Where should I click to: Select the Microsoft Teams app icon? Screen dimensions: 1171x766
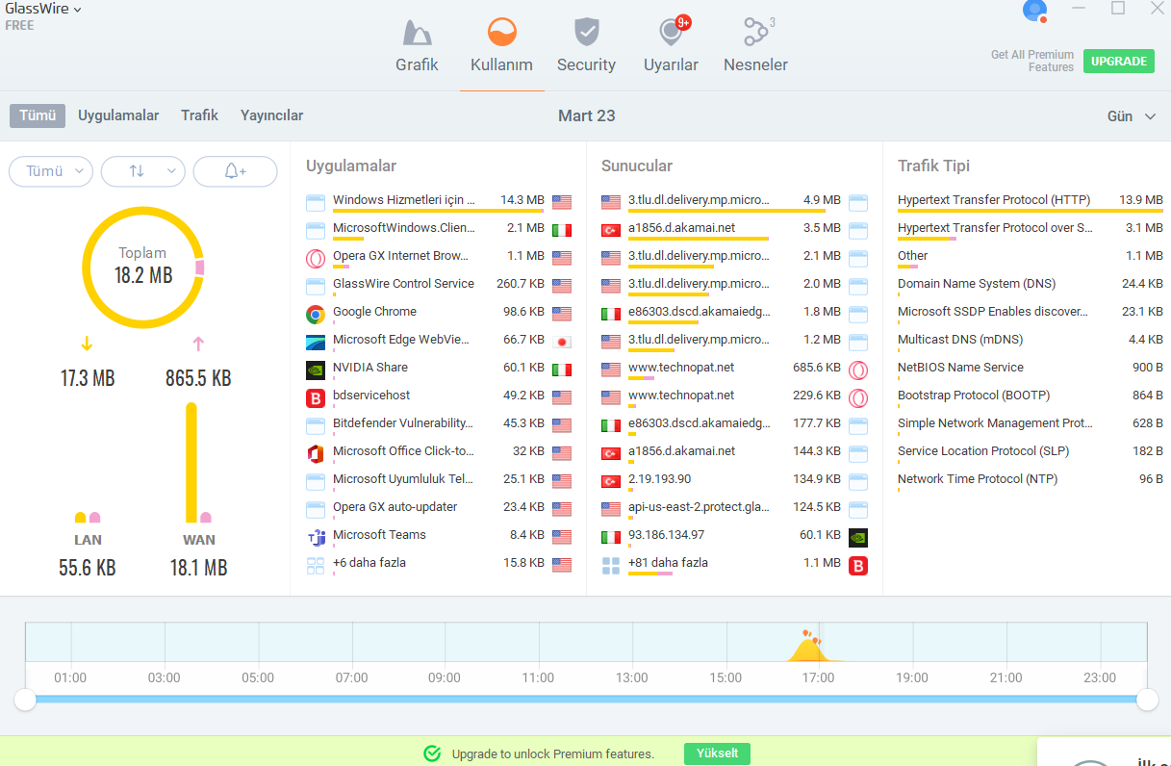pyautogui.click(x=315, y=537)
